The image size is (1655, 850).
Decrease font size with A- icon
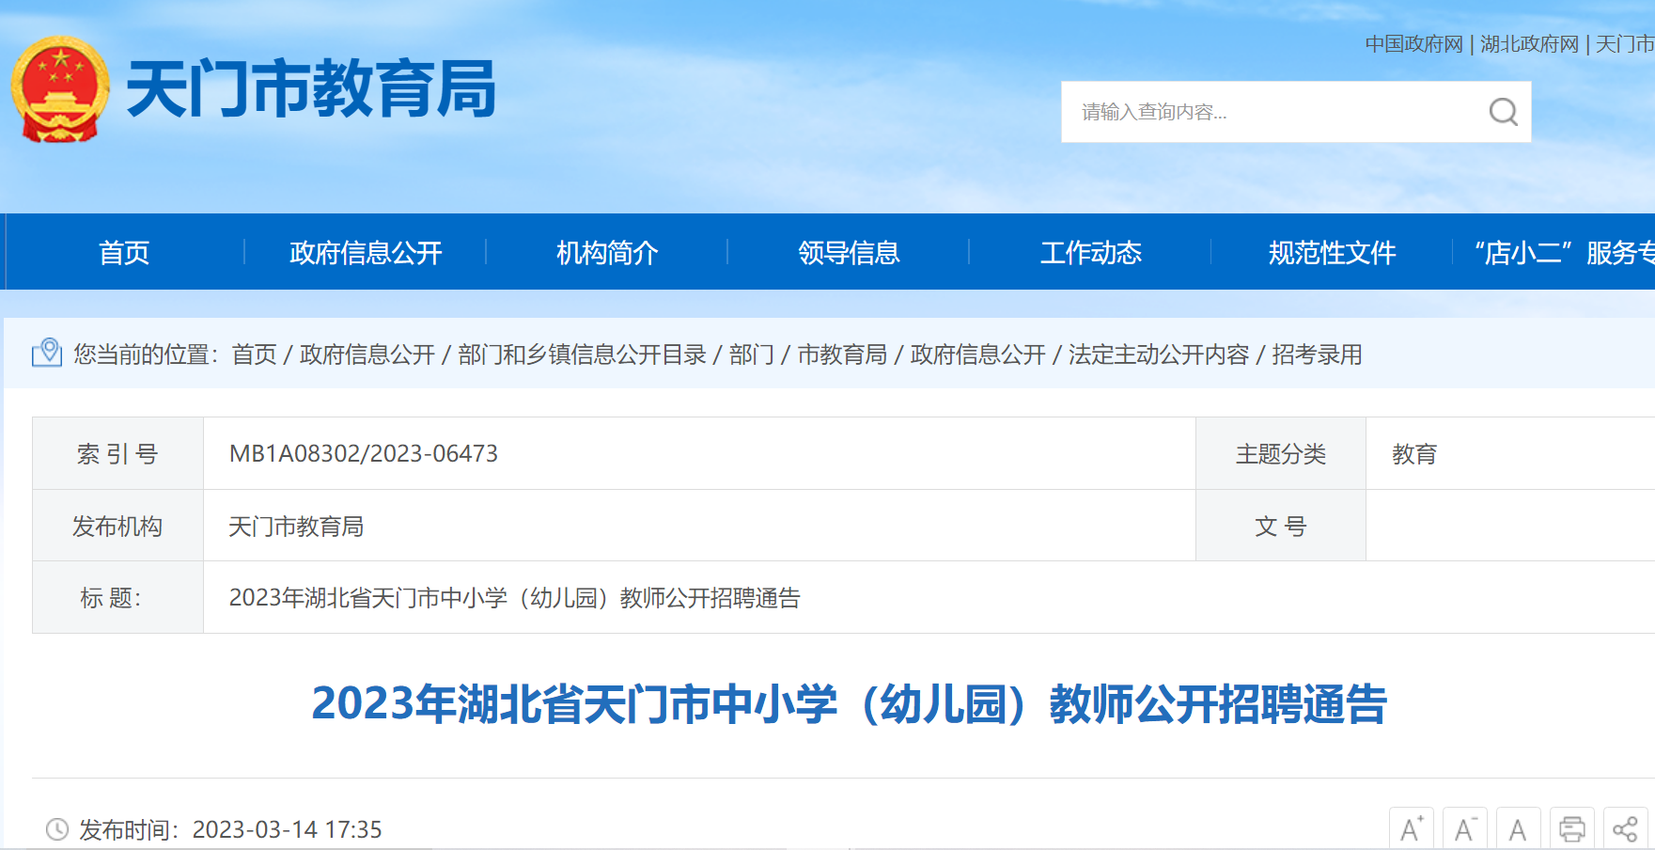click(1464, 828)
